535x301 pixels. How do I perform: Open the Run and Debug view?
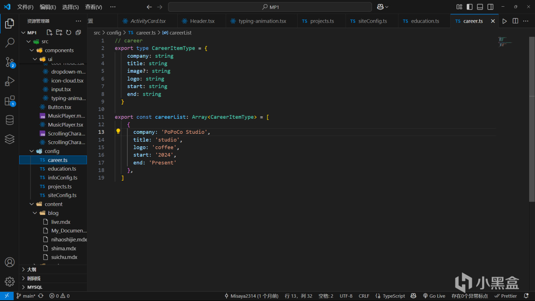pos(10,82)
